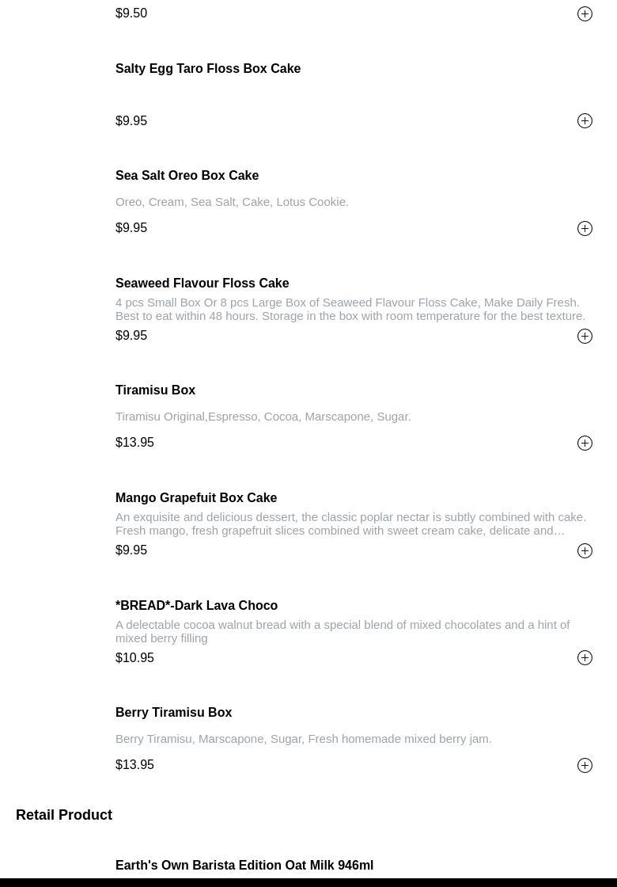Add Dark Lava Choco bread to cart
The image size is (617, 887).
click(x=585, y=658)
